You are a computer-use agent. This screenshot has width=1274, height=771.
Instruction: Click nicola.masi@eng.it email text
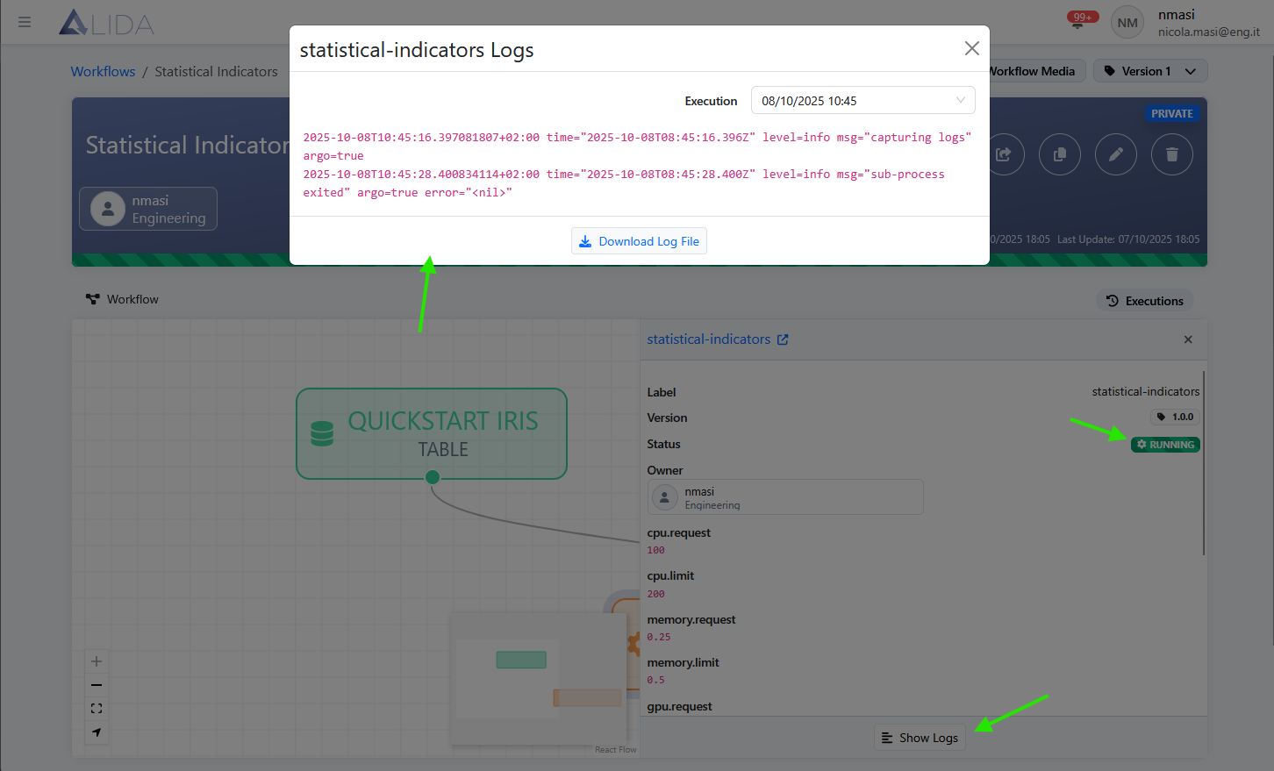[1208, 32]
